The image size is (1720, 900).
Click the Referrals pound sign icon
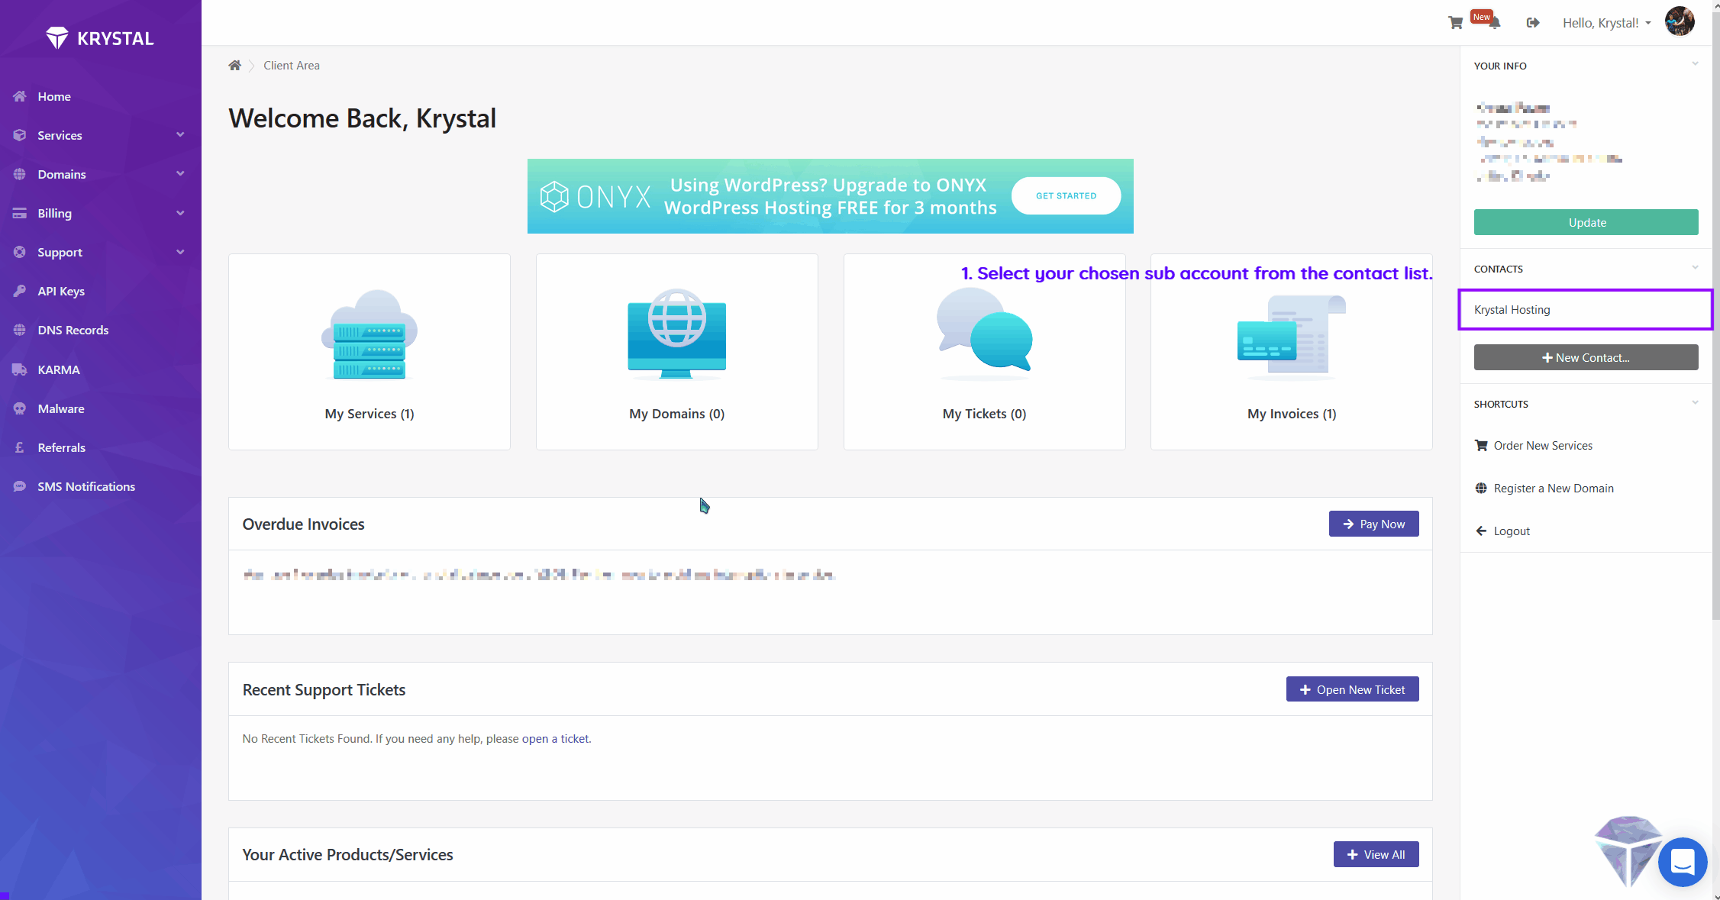20,447
